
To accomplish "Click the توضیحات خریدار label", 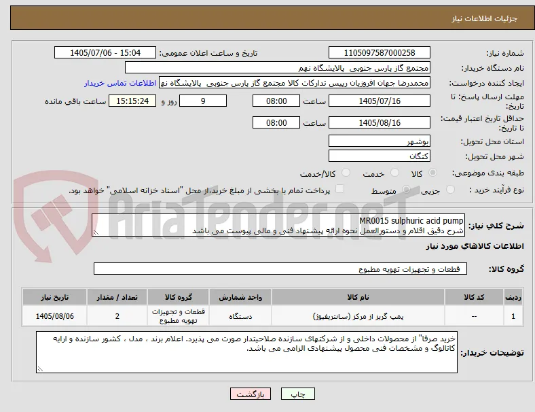I will pos(492,353).
